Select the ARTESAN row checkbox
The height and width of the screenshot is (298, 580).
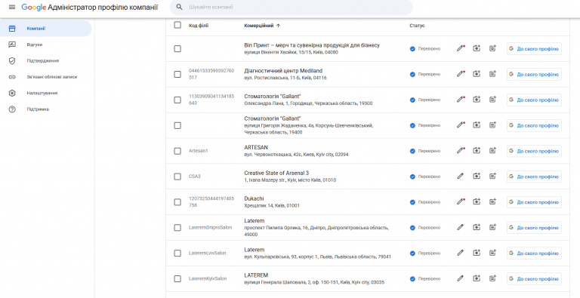177,151
